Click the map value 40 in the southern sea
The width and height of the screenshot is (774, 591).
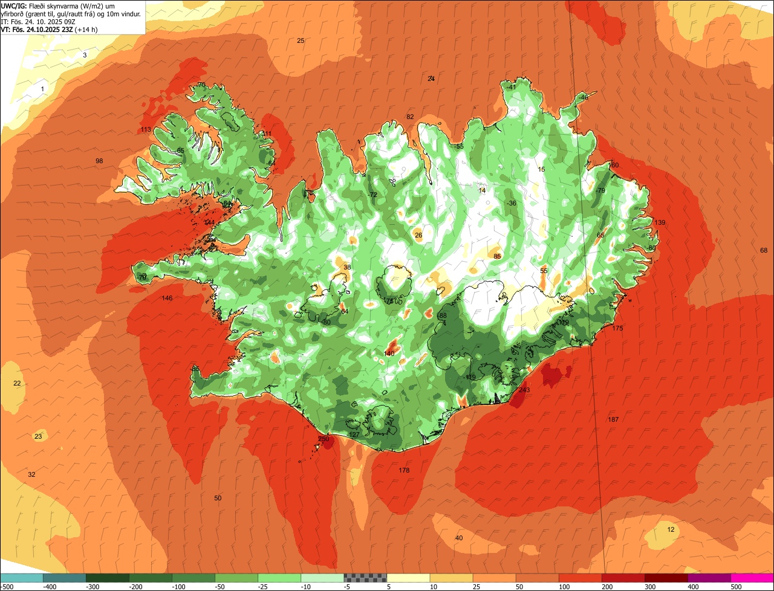[x=459, y=538]
